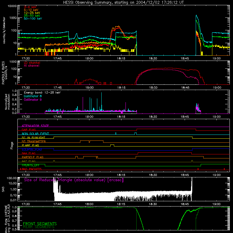Click the Mon. Rate LIVETIME axis label
233x233 pixels.
pos(7,218)
